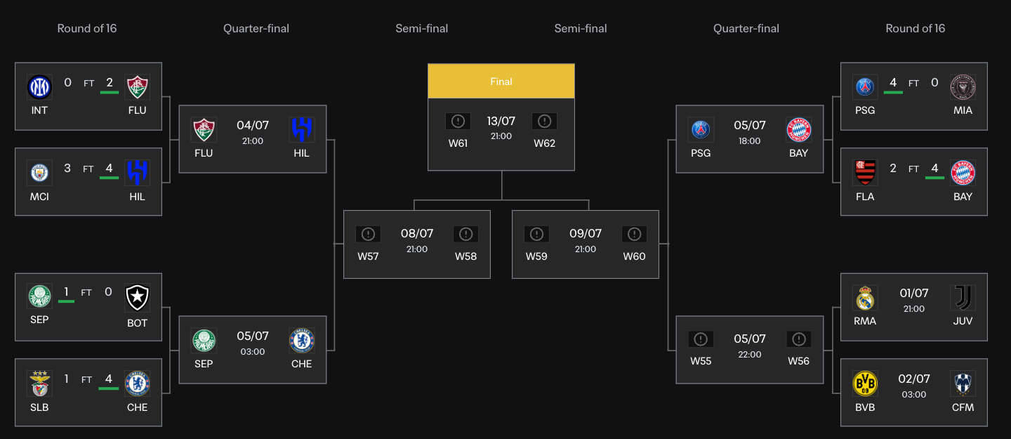Click the Al Hilal crest in the 04/07 quarter-final
Screen dimensions: 1011x439
click(x=302, y=129)
